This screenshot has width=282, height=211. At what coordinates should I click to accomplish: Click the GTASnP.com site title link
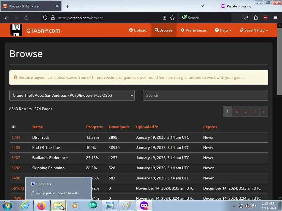(43, 30)
